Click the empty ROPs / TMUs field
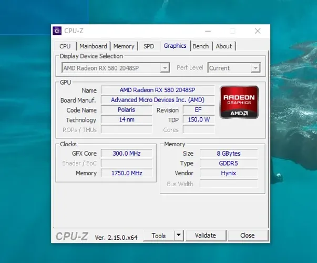317x263 pixels. point(127,129)
